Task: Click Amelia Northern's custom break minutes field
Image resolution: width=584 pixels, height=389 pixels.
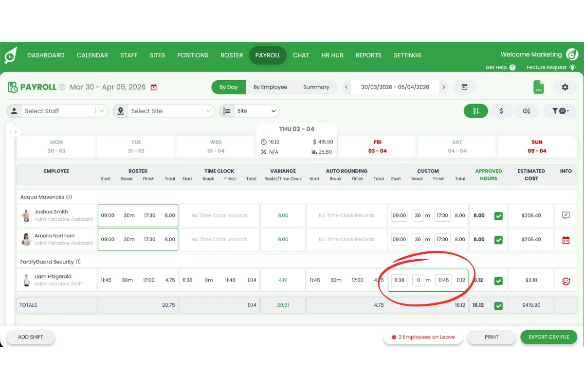Action: click(x=418, y=240)
